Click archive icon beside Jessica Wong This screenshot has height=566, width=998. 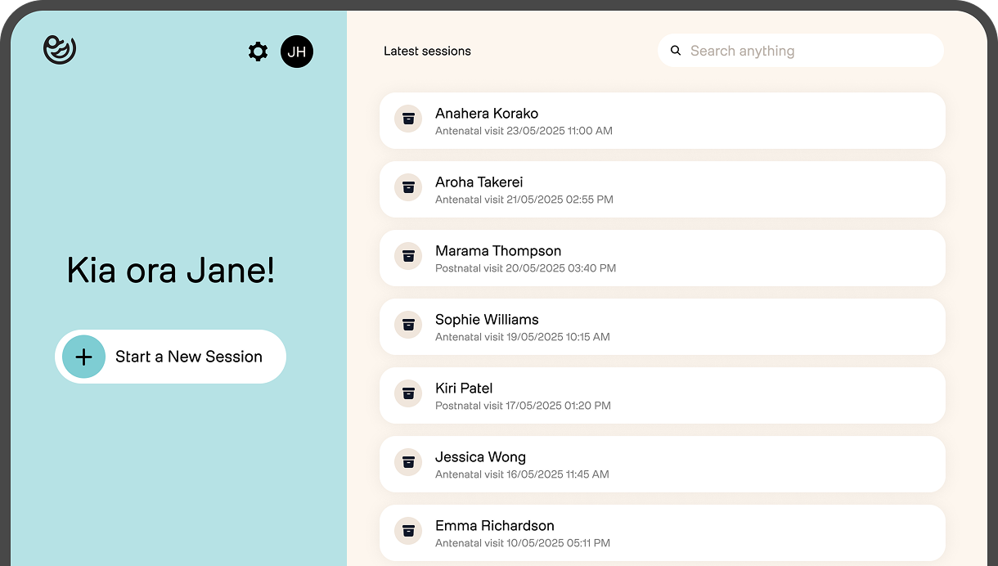point(408,462)
